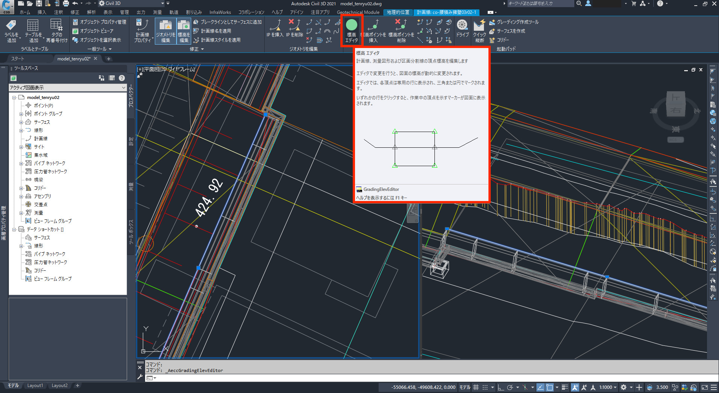Switch to the Layout1 tab
Viewport: 719px width, 393px height.
35,385
